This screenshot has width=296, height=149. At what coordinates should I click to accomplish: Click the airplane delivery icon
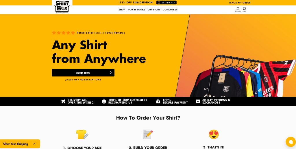[x=63, y=102]
